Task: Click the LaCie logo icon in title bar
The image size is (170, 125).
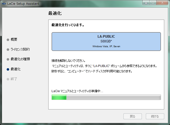Action: (x=4, y=4)
